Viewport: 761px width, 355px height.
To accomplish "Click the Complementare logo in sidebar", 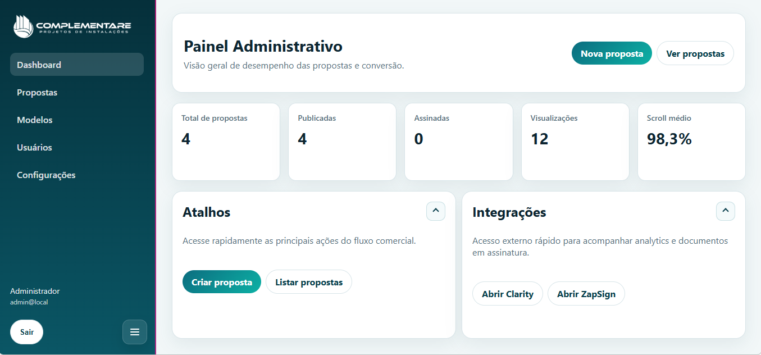I will [72, 27].
